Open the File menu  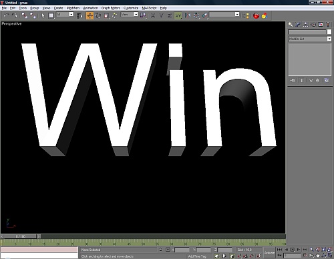(4, 8)
